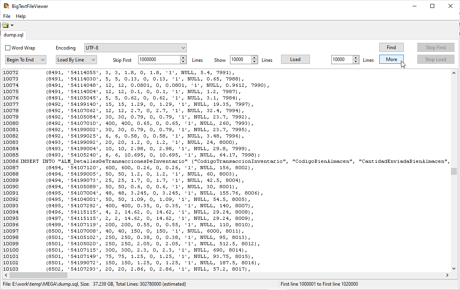Open the Begin To End direction dropdown
The image size is (460, 290).
26,59
